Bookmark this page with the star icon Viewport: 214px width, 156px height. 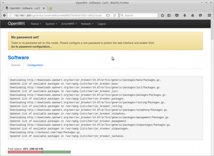[162, 15]
